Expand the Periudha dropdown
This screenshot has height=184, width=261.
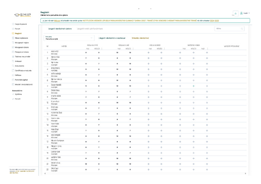coord(68,38)
